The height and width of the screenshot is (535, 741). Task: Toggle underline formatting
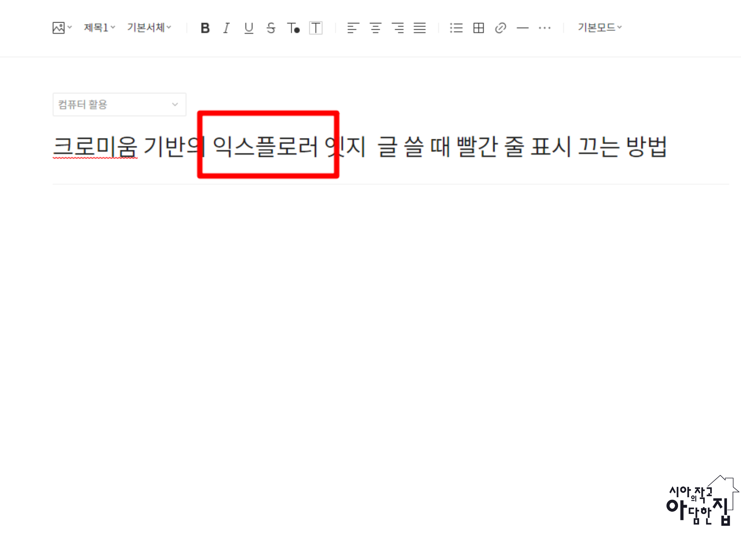click(x=249, y=28)
